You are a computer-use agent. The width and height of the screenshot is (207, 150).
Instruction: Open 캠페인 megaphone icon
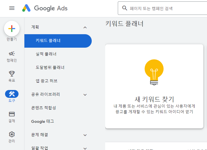pyautogui.click(x=12, y=54)
